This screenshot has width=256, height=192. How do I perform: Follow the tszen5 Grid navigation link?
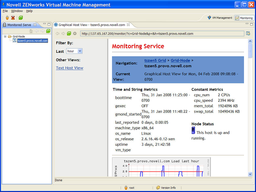pos(155,60)
